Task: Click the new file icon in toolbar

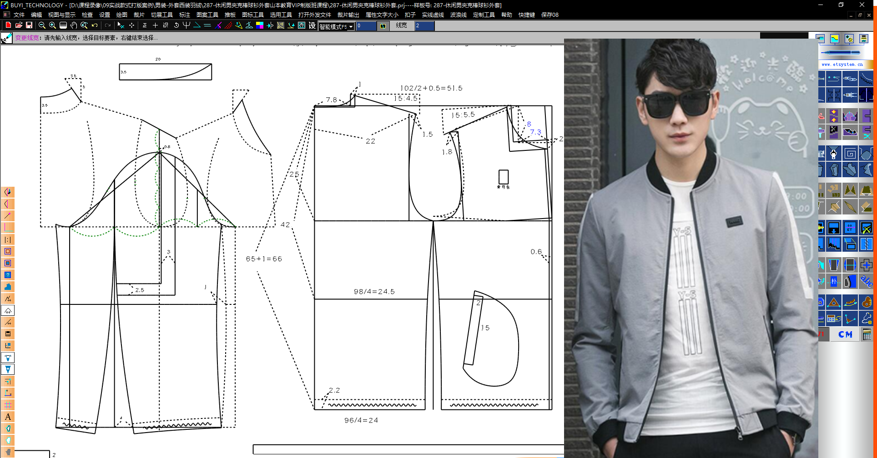Action: click(8, 25)
